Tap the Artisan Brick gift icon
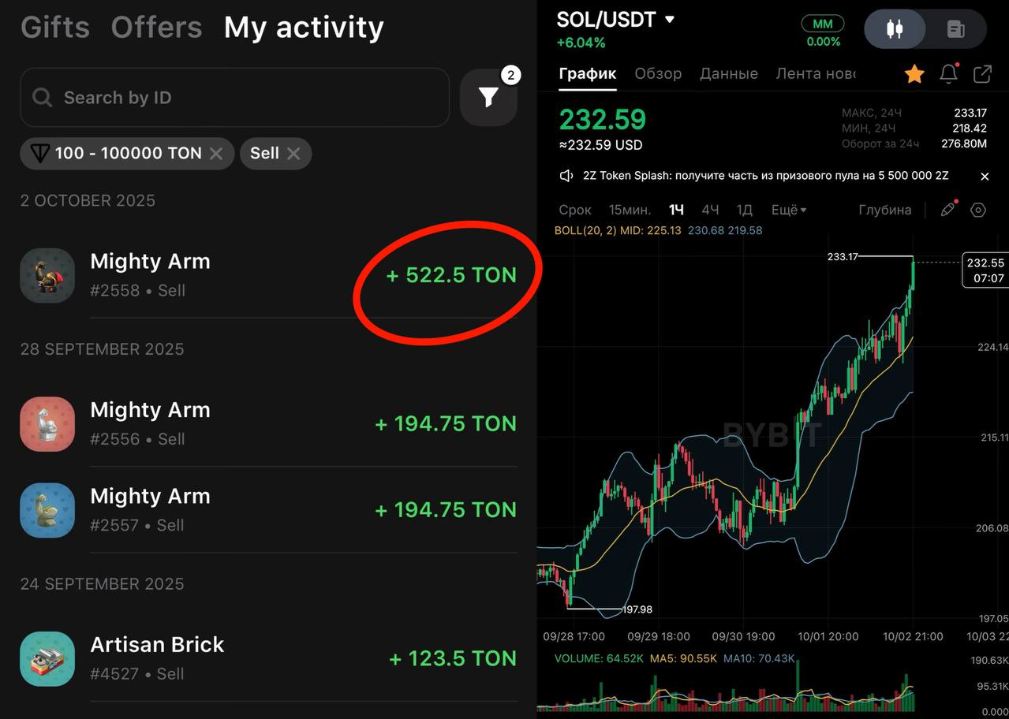The image size is (1009, 719). coord(47,658)
